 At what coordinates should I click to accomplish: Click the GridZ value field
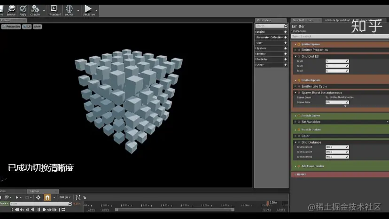pos(337,71)
